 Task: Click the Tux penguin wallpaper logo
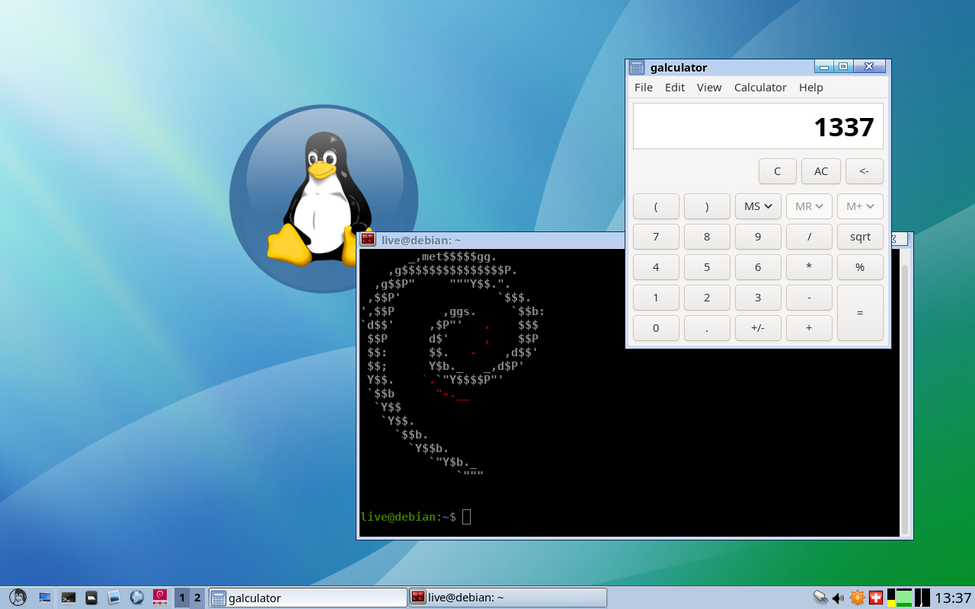pyautogui.click(x=323, y=199)
